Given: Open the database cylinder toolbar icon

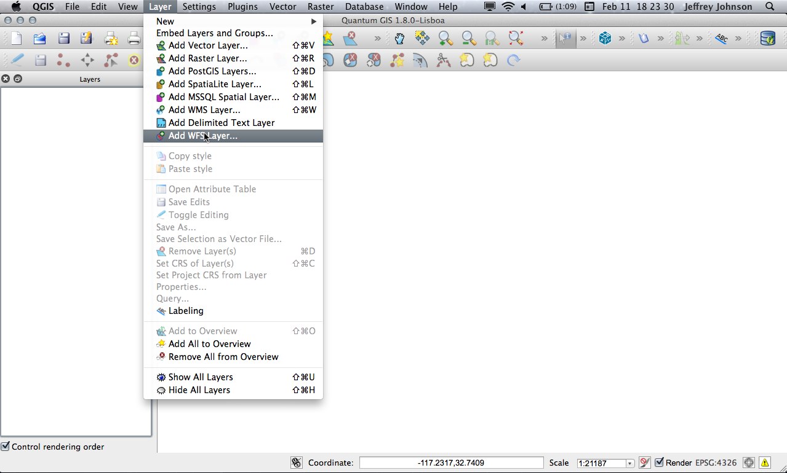Looking at the screenshot, I should pyautogui.click(x=767, y=39).
